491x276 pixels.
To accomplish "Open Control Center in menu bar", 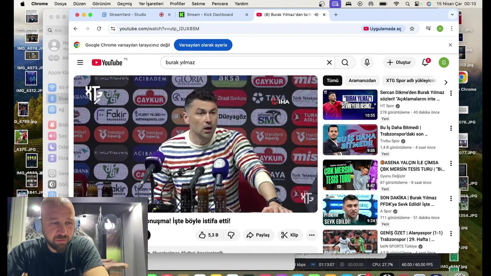I will [417, 4].
